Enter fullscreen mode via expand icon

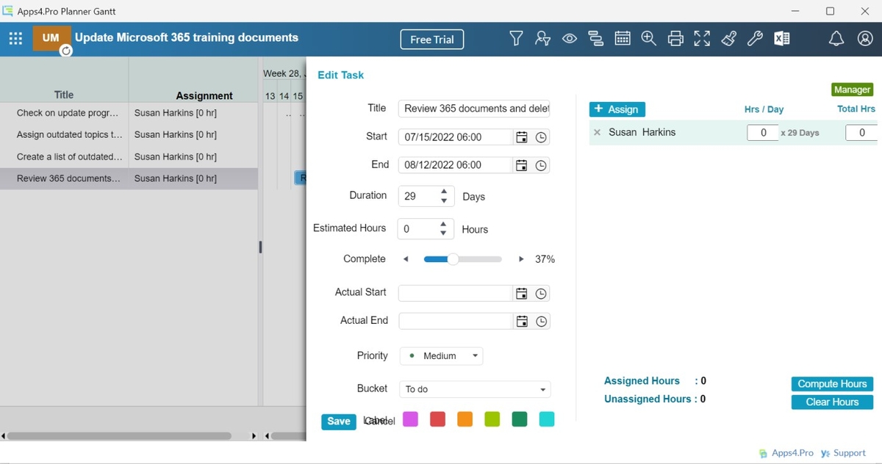click(702, 38)
